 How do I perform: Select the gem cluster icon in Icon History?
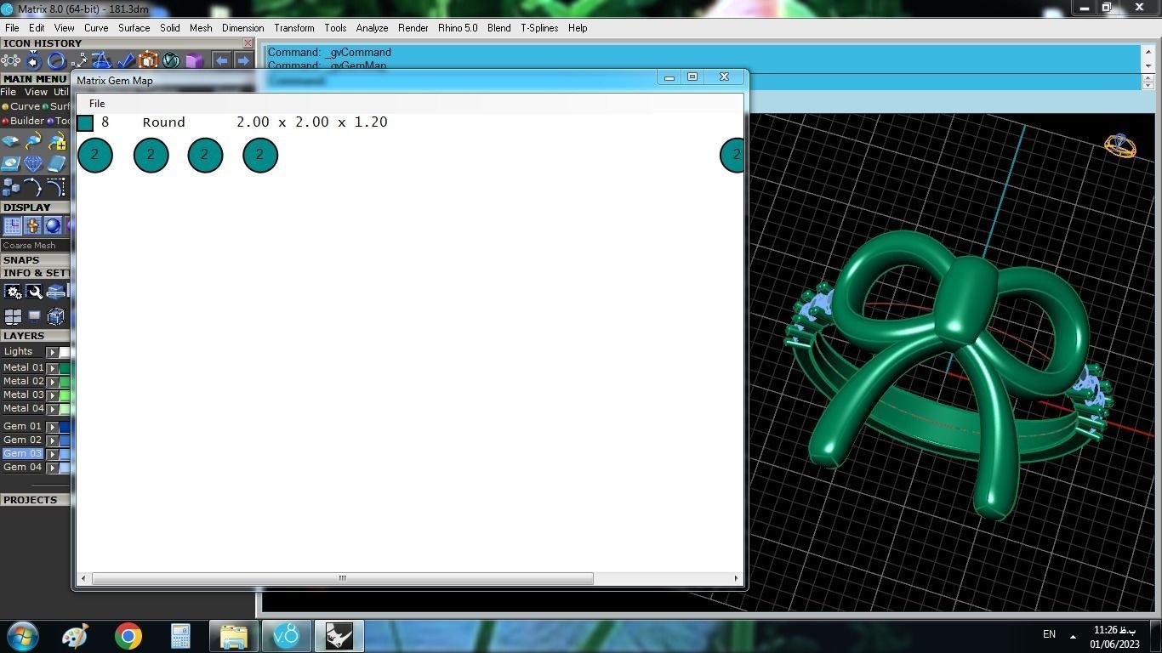pos(11,60)
